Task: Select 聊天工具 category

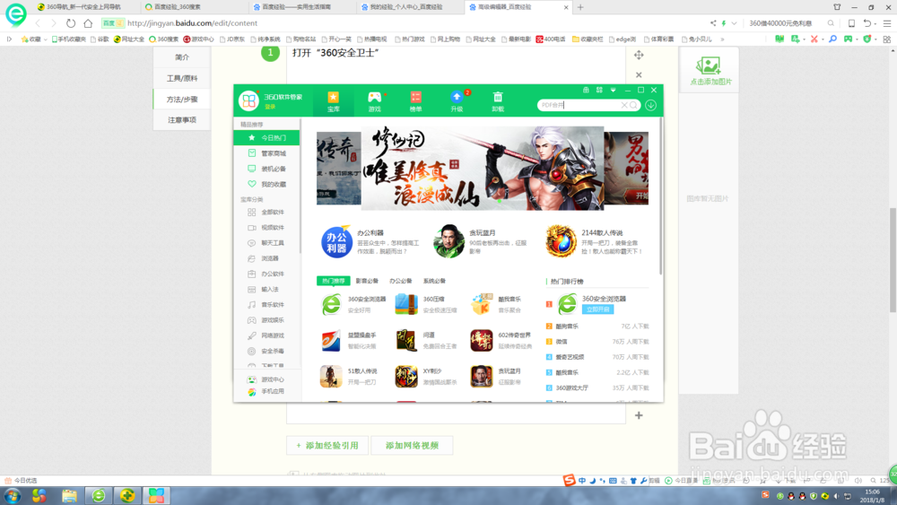Action: point(266,243)
